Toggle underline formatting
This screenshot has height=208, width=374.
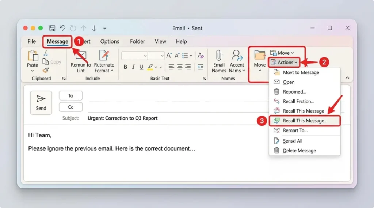pos(141,67)
